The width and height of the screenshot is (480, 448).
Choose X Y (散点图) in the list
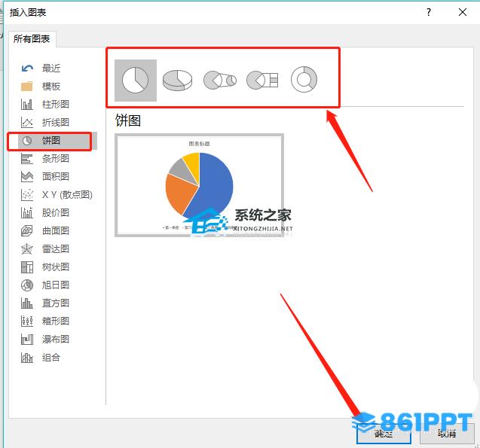pos(67,194)
